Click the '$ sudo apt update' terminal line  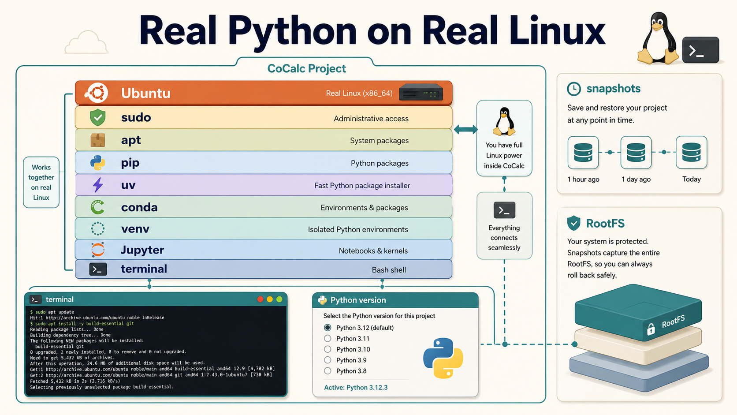point(52,312)
